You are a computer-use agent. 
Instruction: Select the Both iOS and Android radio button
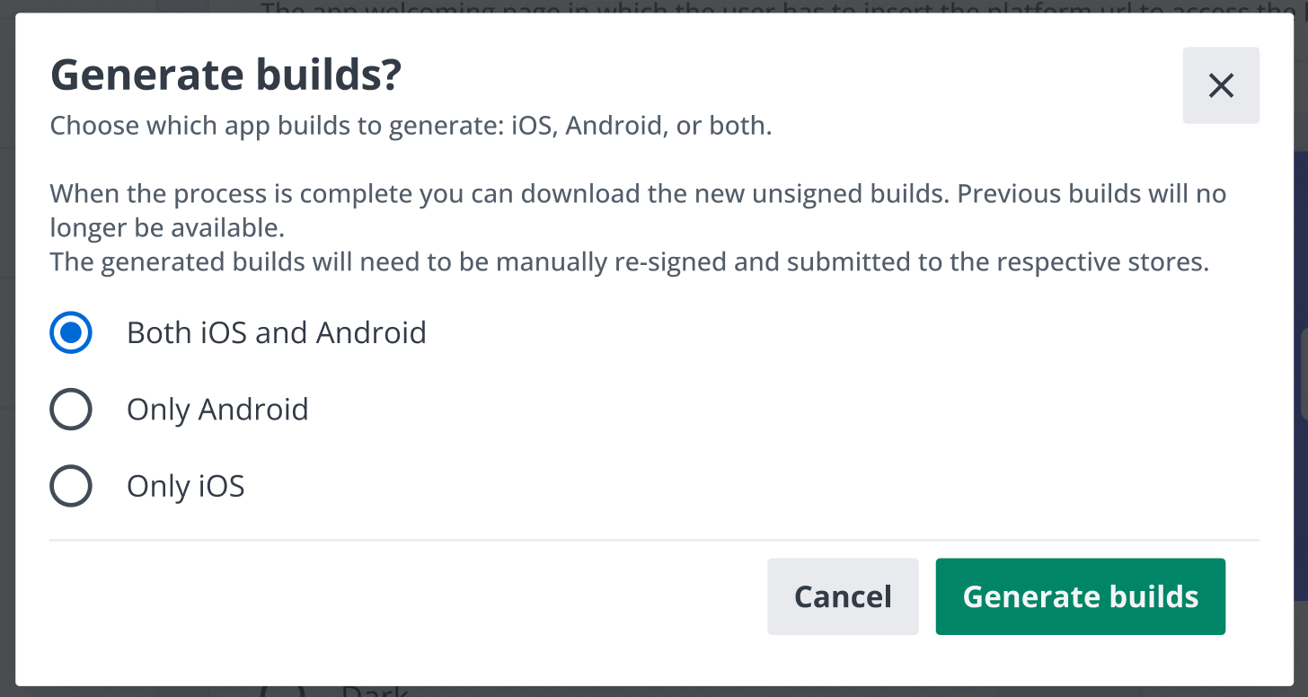point(71,333)
